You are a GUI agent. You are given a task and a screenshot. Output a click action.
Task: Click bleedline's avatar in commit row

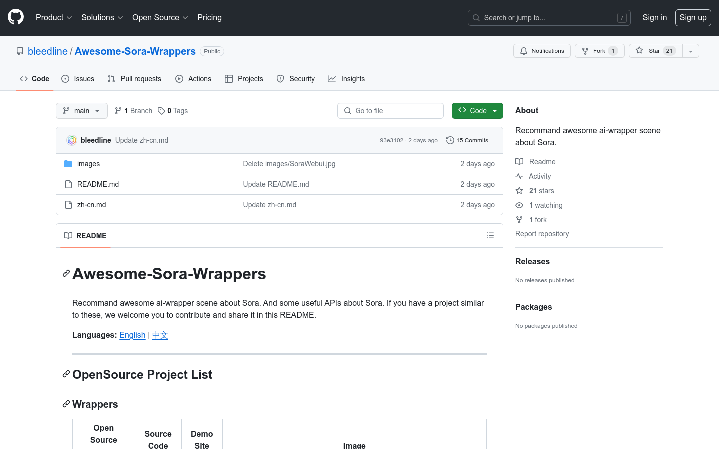[x=72, y=140]
